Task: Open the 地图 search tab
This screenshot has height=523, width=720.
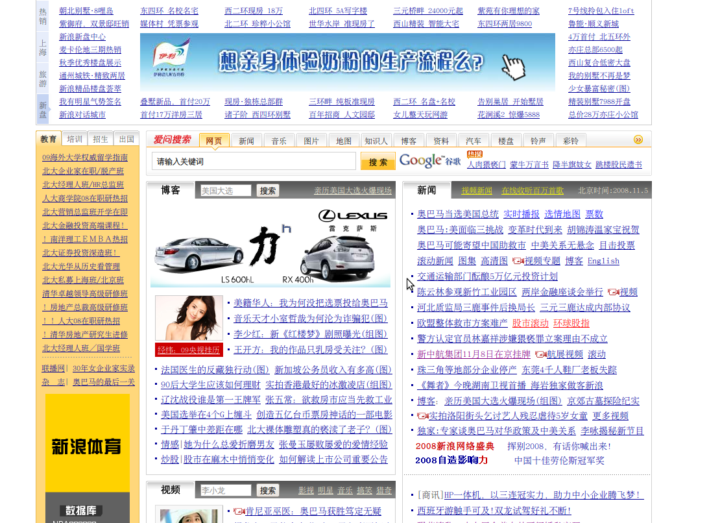Action: pyautogui.click(x=344, y=141)
